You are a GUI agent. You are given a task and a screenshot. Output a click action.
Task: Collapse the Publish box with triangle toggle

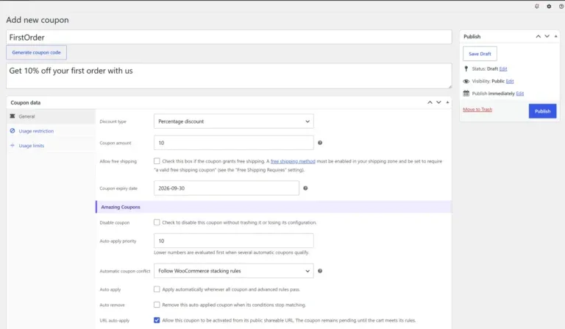click(x=555, y=36)
